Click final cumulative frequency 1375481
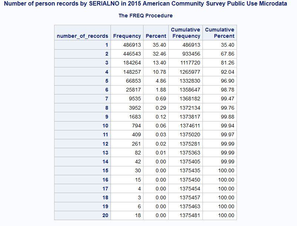 (190, 215)
